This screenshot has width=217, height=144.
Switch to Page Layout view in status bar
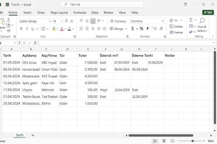click(164, 141)
